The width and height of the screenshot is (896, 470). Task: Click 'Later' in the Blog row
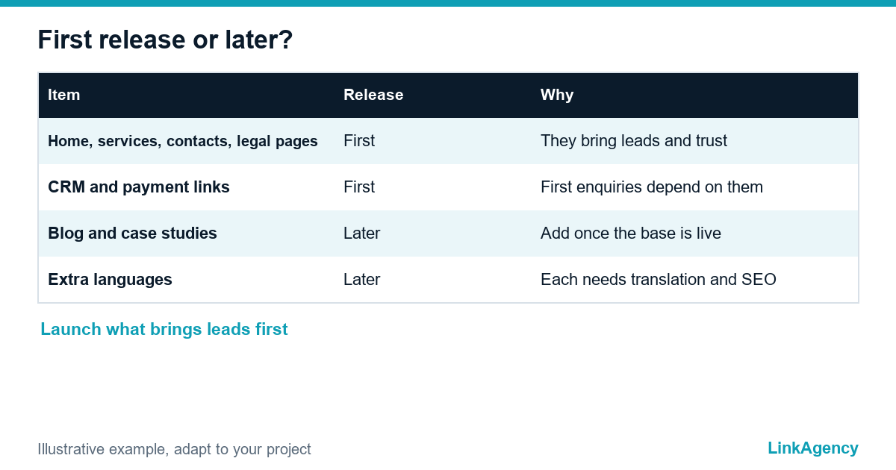[362, 234]
